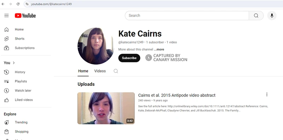Viewport: 283px width, 140px height.
Task: Click the browser forward arrow
Action: point(11,4)
